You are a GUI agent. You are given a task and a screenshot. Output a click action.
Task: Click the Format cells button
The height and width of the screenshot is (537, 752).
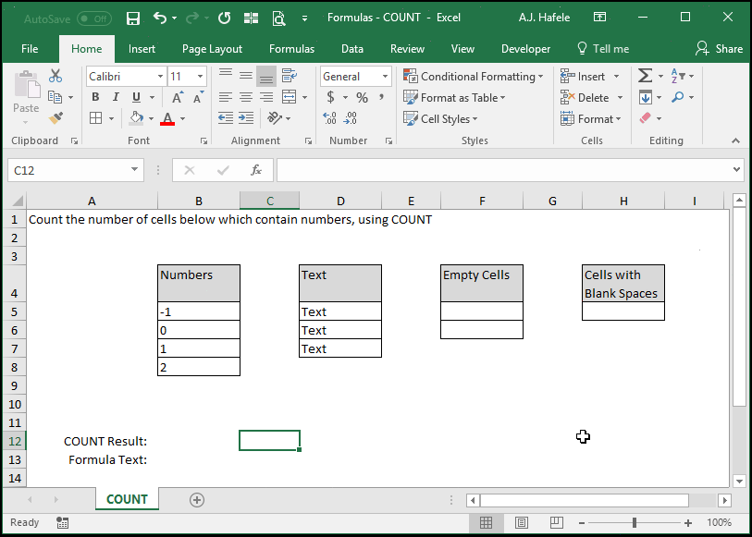pos(590,119)
